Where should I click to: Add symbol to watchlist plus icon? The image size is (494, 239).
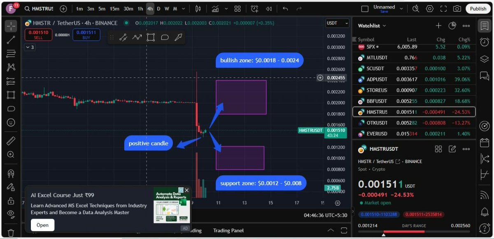[x=438, y=26]
